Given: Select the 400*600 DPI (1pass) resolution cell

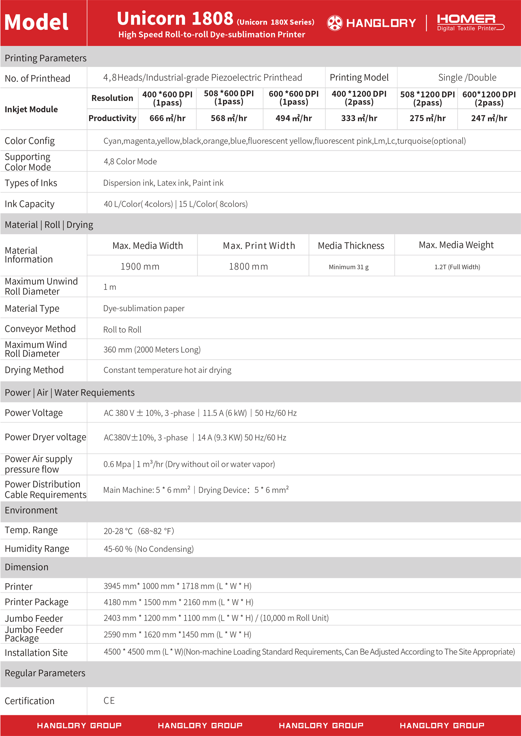Looking at the screenshot, I should coord(167,98).
